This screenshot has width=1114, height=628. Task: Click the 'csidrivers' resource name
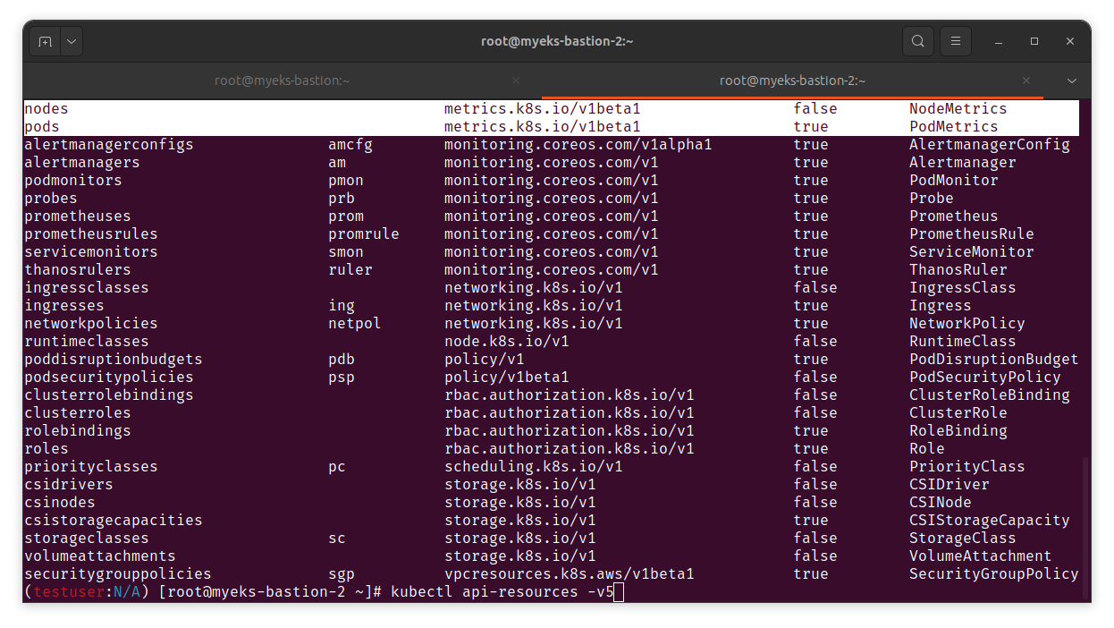(69, 484)
